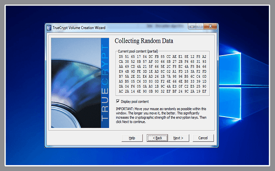
Task: Click pool row starting with DA 04 F6
Action: coord(162,86)
